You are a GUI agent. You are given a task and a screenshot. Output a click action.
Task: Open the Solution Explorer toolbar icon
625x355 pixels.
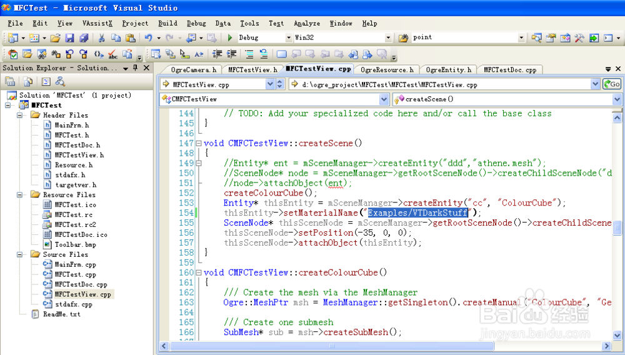[536, 38]
